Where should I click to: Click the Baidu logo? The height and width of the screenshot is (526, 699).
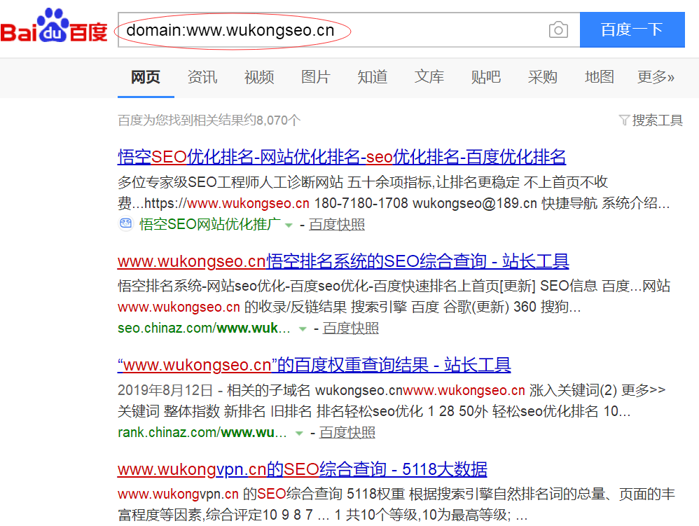(x=54, y=25)
